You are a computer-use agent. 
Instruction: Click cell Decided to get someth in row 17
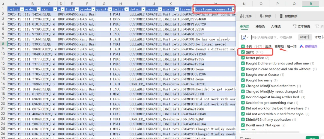(216, 89)
